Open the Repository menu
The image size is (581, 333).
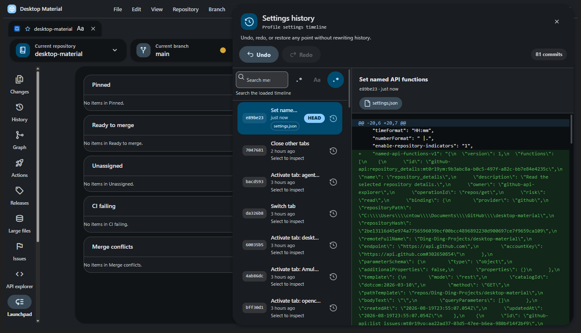coord(185,9)
